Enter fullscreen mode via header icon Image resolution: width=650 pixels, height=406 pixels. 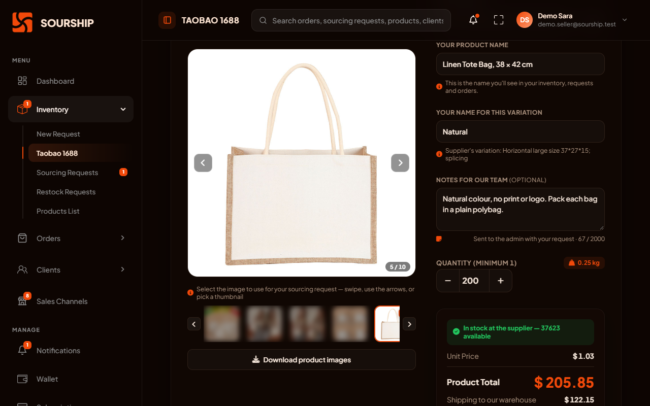click(499, 20)
